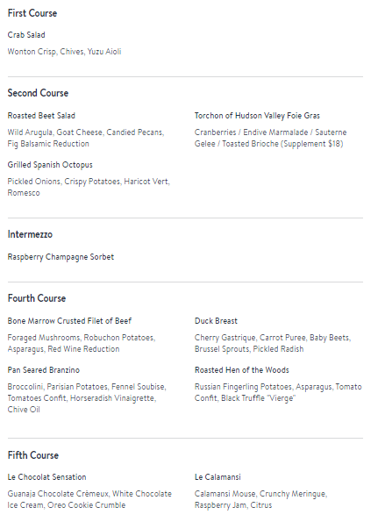
Task: Click the Cherry Gastrique description text
Action: pos(273,343)
